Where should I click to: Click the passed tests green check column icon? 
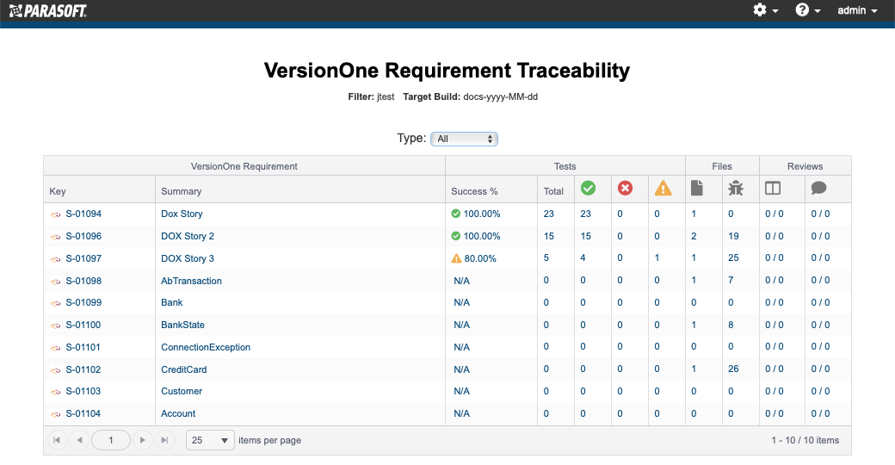pyautogui.click(x=588, y=188)
